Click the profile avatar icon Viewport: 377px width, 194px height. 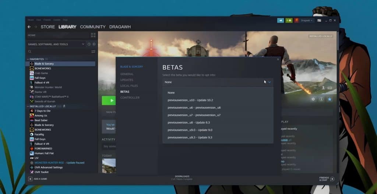[296, 21]
